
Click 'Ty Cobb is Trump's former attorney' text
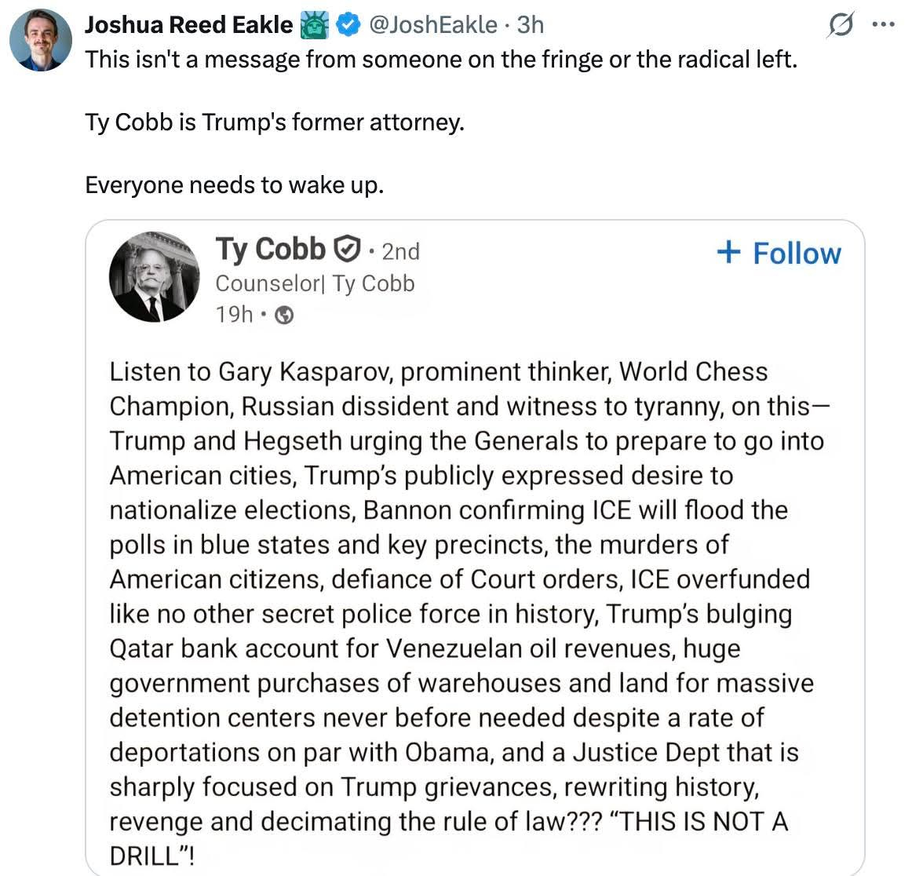pyautogui.click(x=275, y=122)
